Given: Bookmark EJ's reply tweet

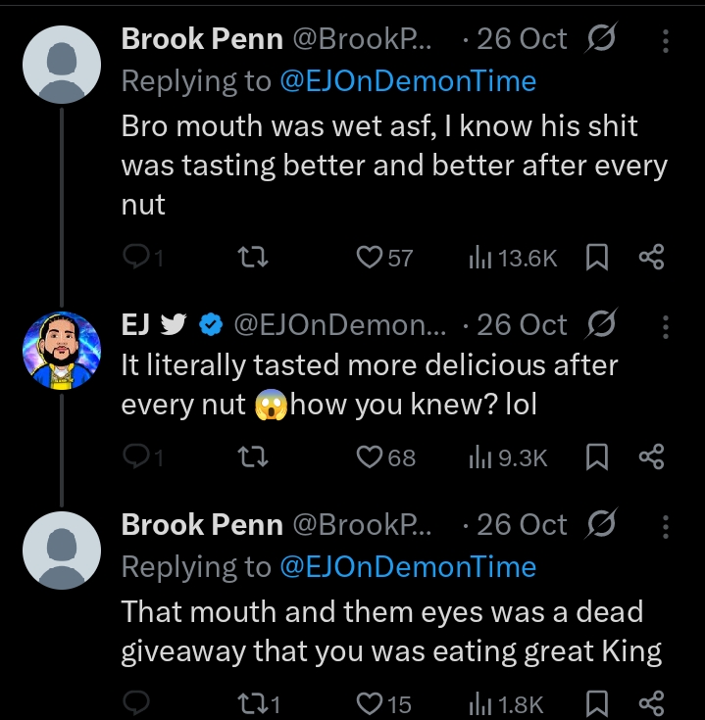Looking at the screenshot, I should [x=596, y=457].
